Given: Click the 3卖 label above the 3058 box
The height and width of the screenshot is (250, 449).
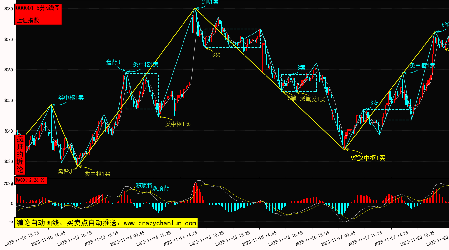Looking at the screenshot, I should point(301,68).
